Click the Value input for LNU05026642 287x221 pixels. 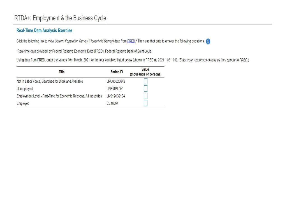click(145, 81)
